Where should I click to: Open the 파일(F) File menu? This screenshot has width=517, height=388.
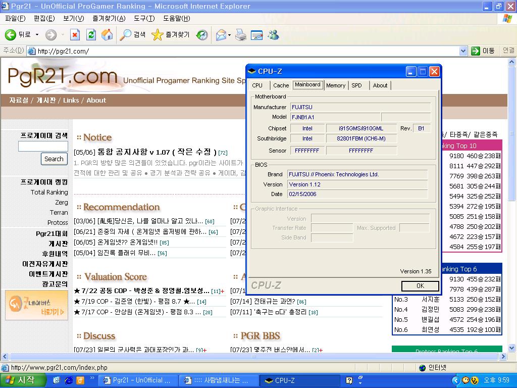15,19
